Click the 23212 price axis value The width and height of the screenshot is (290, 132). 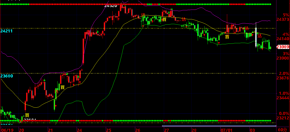click(x=283, y=118)
